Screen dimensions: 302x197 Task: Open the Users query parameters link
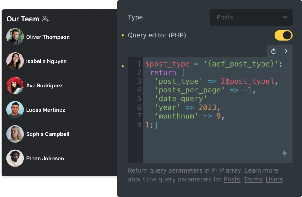pos(274,179)
